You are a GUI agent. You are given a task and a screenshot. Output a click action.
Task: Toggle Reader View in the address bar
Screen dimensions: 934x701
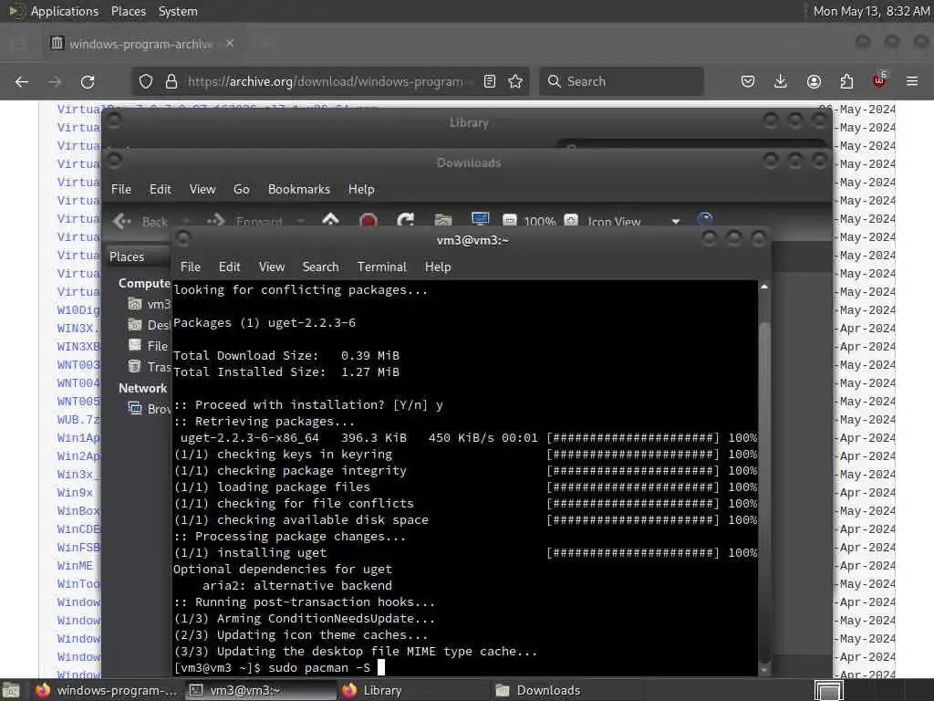click(490, 81)
